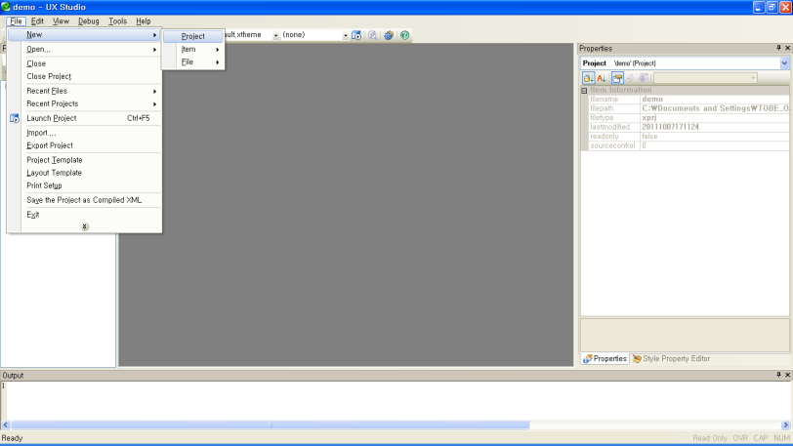Sort properties alphabetically with A-arrow icon
This screenshot has width=793, height=446.
(x=602, y=78)
